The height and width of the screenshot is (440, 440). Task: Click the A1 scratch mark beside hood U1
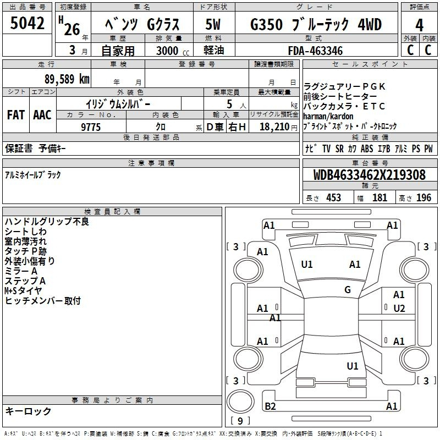pyautogui.click(x=355, y=265)
